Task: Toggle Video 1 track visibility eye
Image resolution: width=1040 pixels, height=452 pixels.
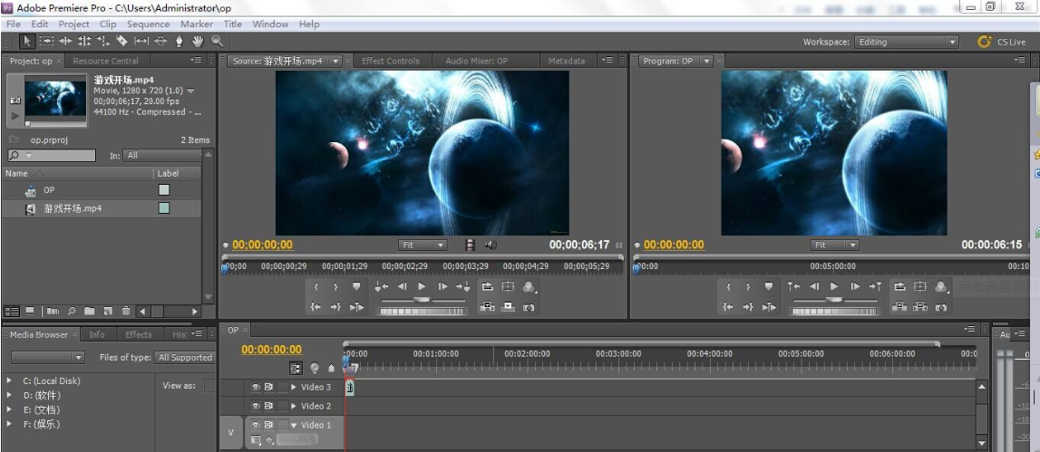Action: coord(256,425)
